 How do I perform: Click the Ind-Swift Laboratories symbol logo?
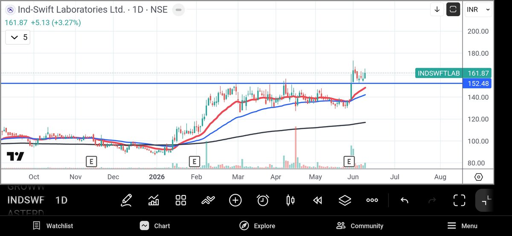11,9
